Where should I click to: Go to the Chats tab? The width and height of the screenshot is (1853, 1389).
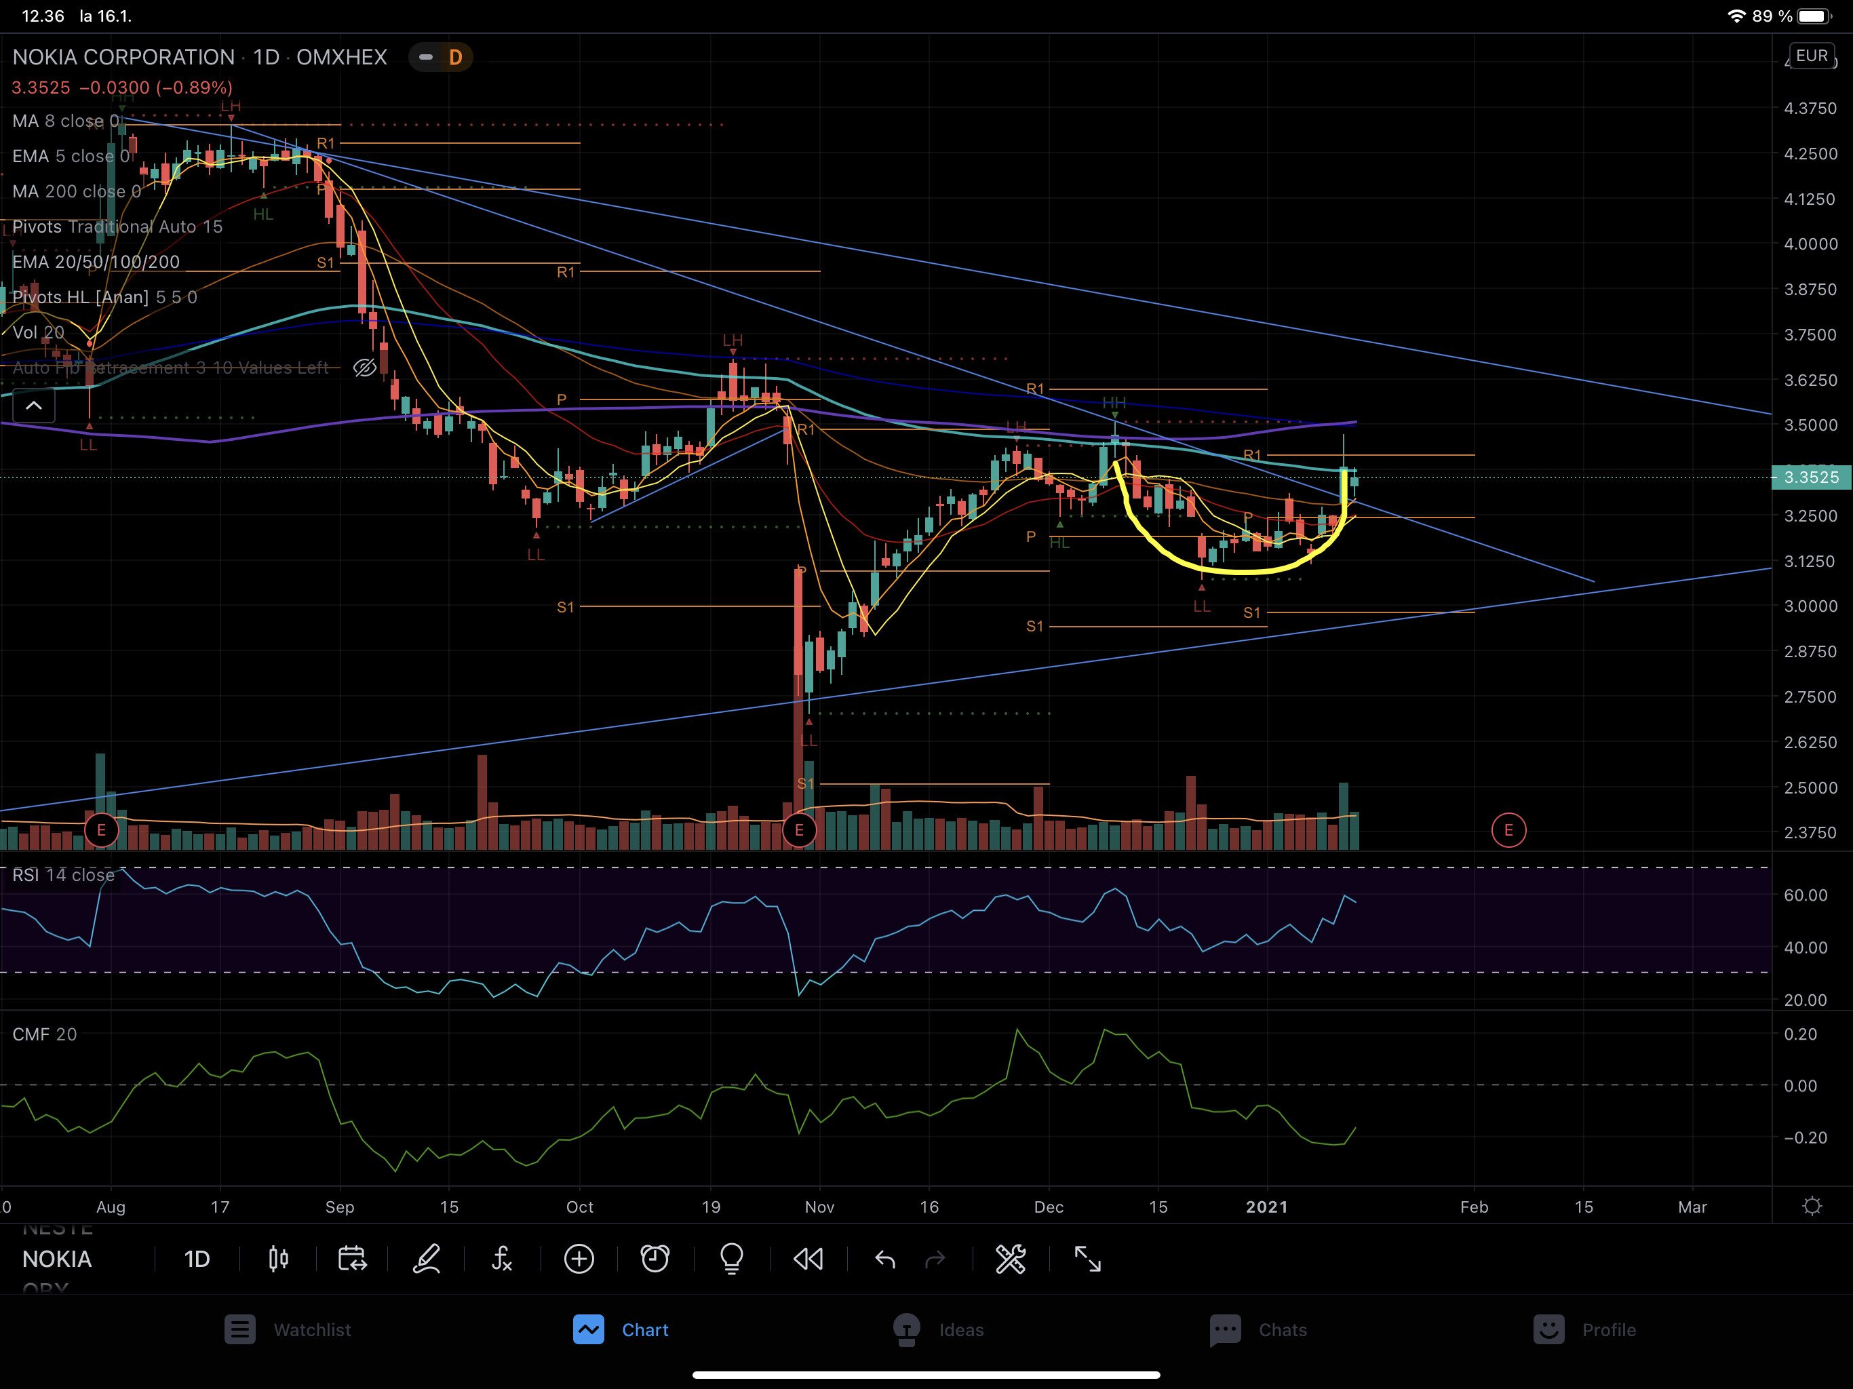(x=1258, y=1329)
